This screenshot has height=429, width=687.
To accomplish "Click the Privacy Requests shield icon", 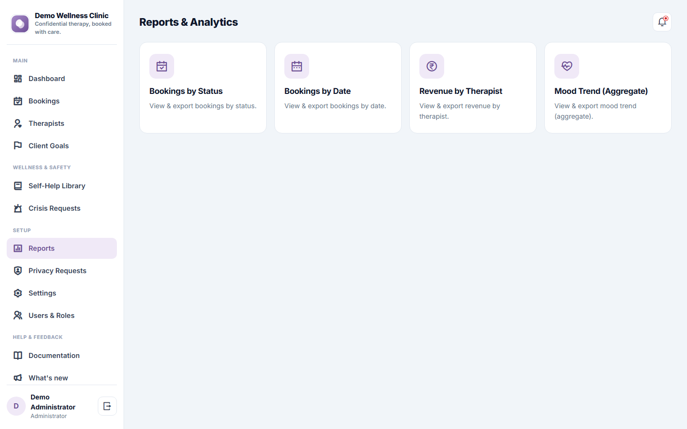I will click(x=18, y=271).
